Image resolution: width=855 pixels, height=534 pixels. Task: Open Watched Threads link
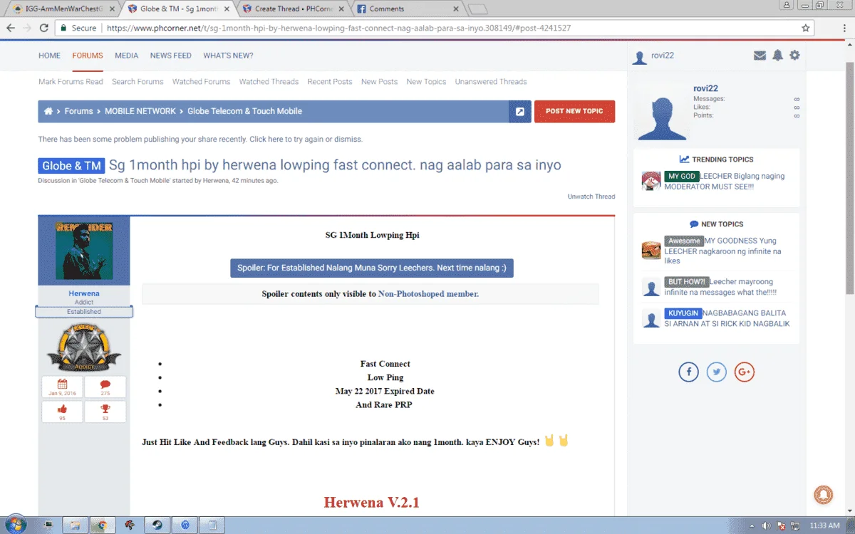(x=269, y=82)
